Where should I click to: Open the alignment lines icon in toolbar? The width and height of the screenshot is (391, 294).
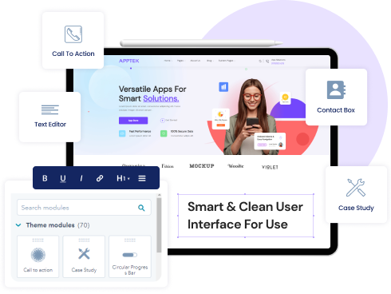[142, 178]
